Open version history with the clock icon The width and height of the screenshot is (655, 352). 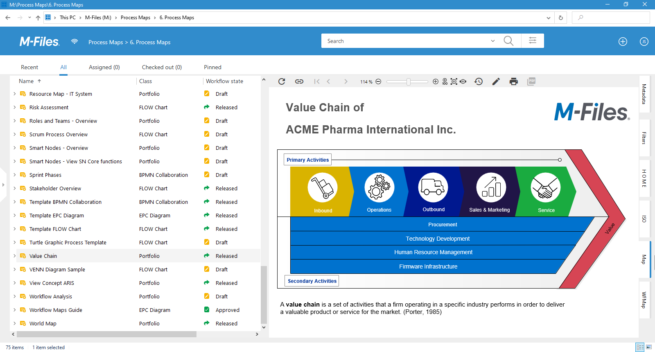click(x=479, y=81)
